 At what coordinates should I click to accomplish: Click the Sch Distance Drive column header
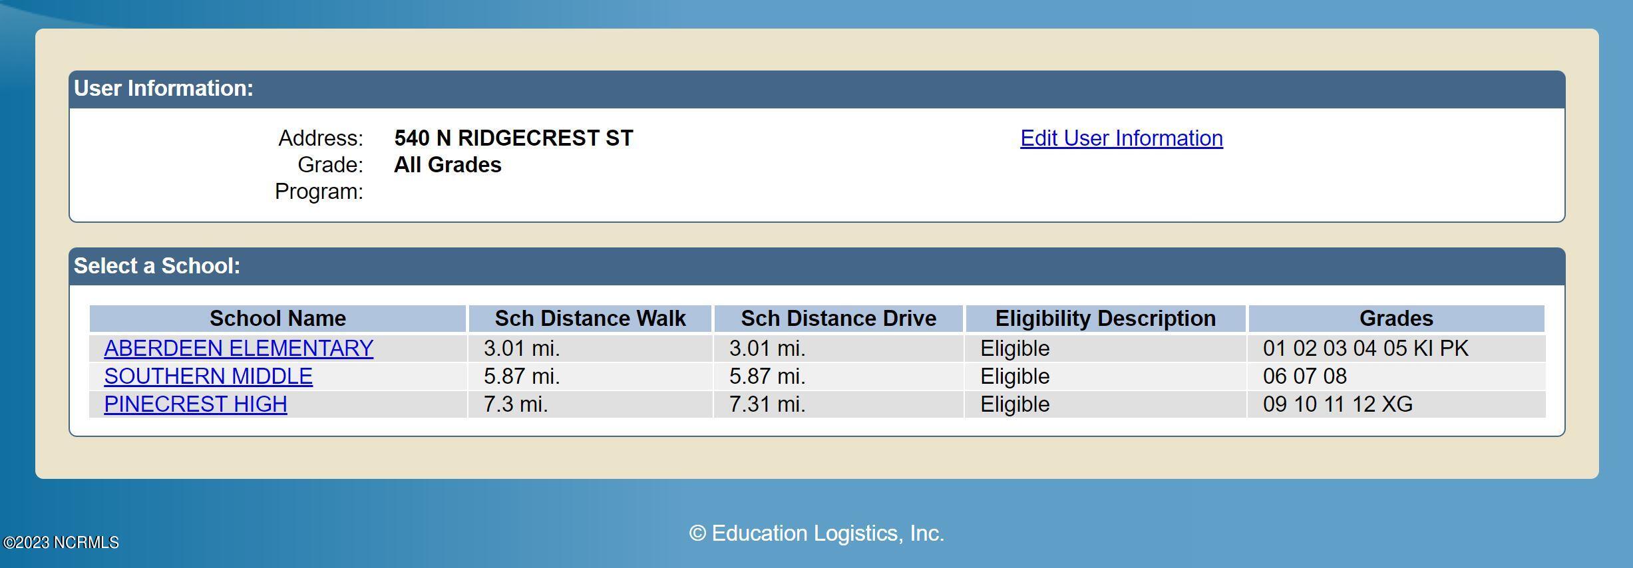pyautogui.click(x=838, y=319)
